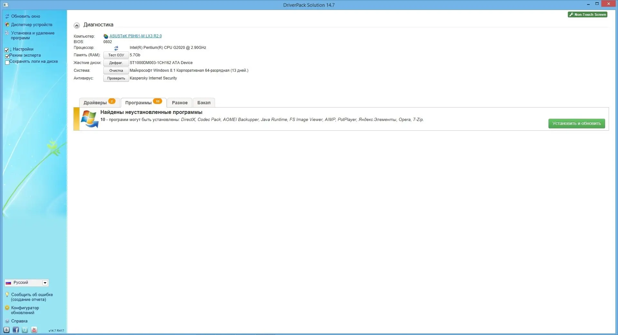Click the Установить и обновить button
618x335 pixels.
click(576, 124)
